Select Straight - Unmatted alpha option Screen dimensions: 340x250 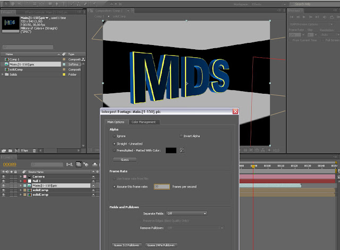(x=114, y=144)
